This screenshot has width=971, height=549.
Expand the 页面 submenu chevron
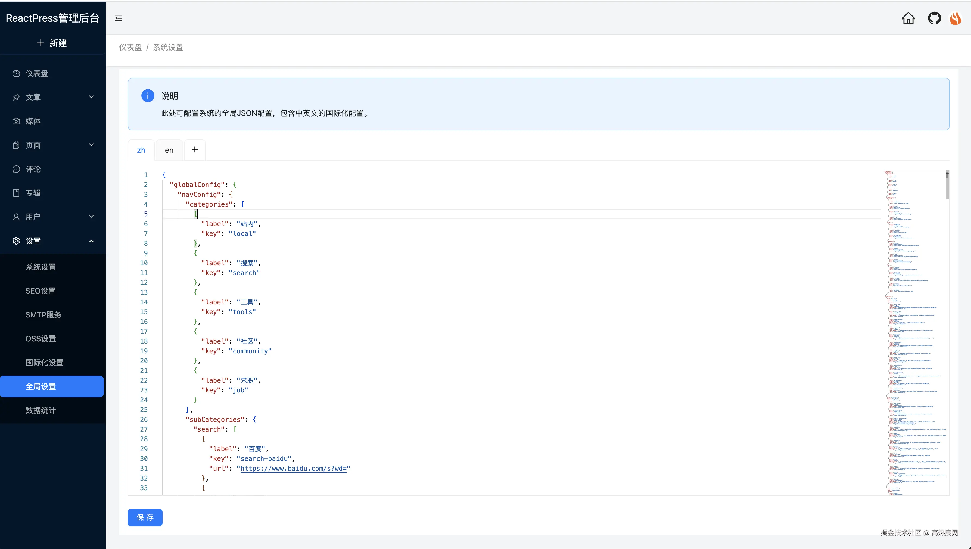pyautogui.click(x=91, y=145)
